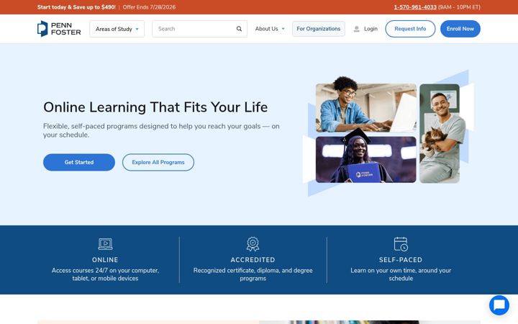Screen dimensions: 518x324
Task: Click the Enroll Now button
Action: pyautogui.click(x=460, y=29)
